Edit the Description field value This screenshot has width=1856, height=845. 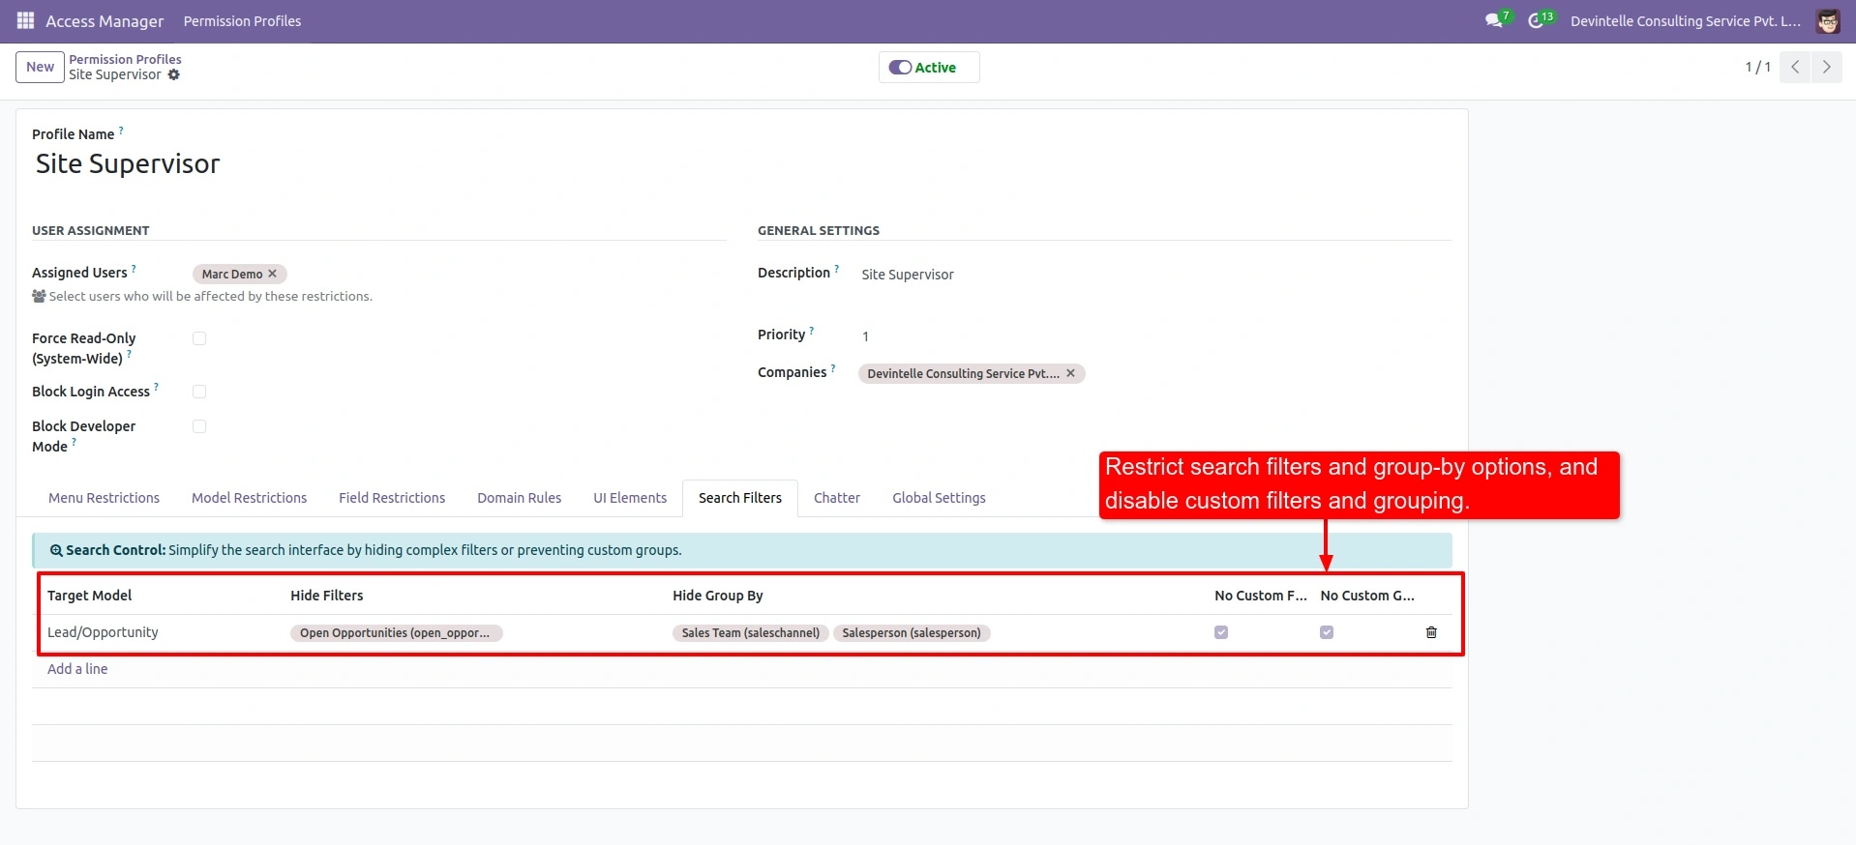(1155, 275)
